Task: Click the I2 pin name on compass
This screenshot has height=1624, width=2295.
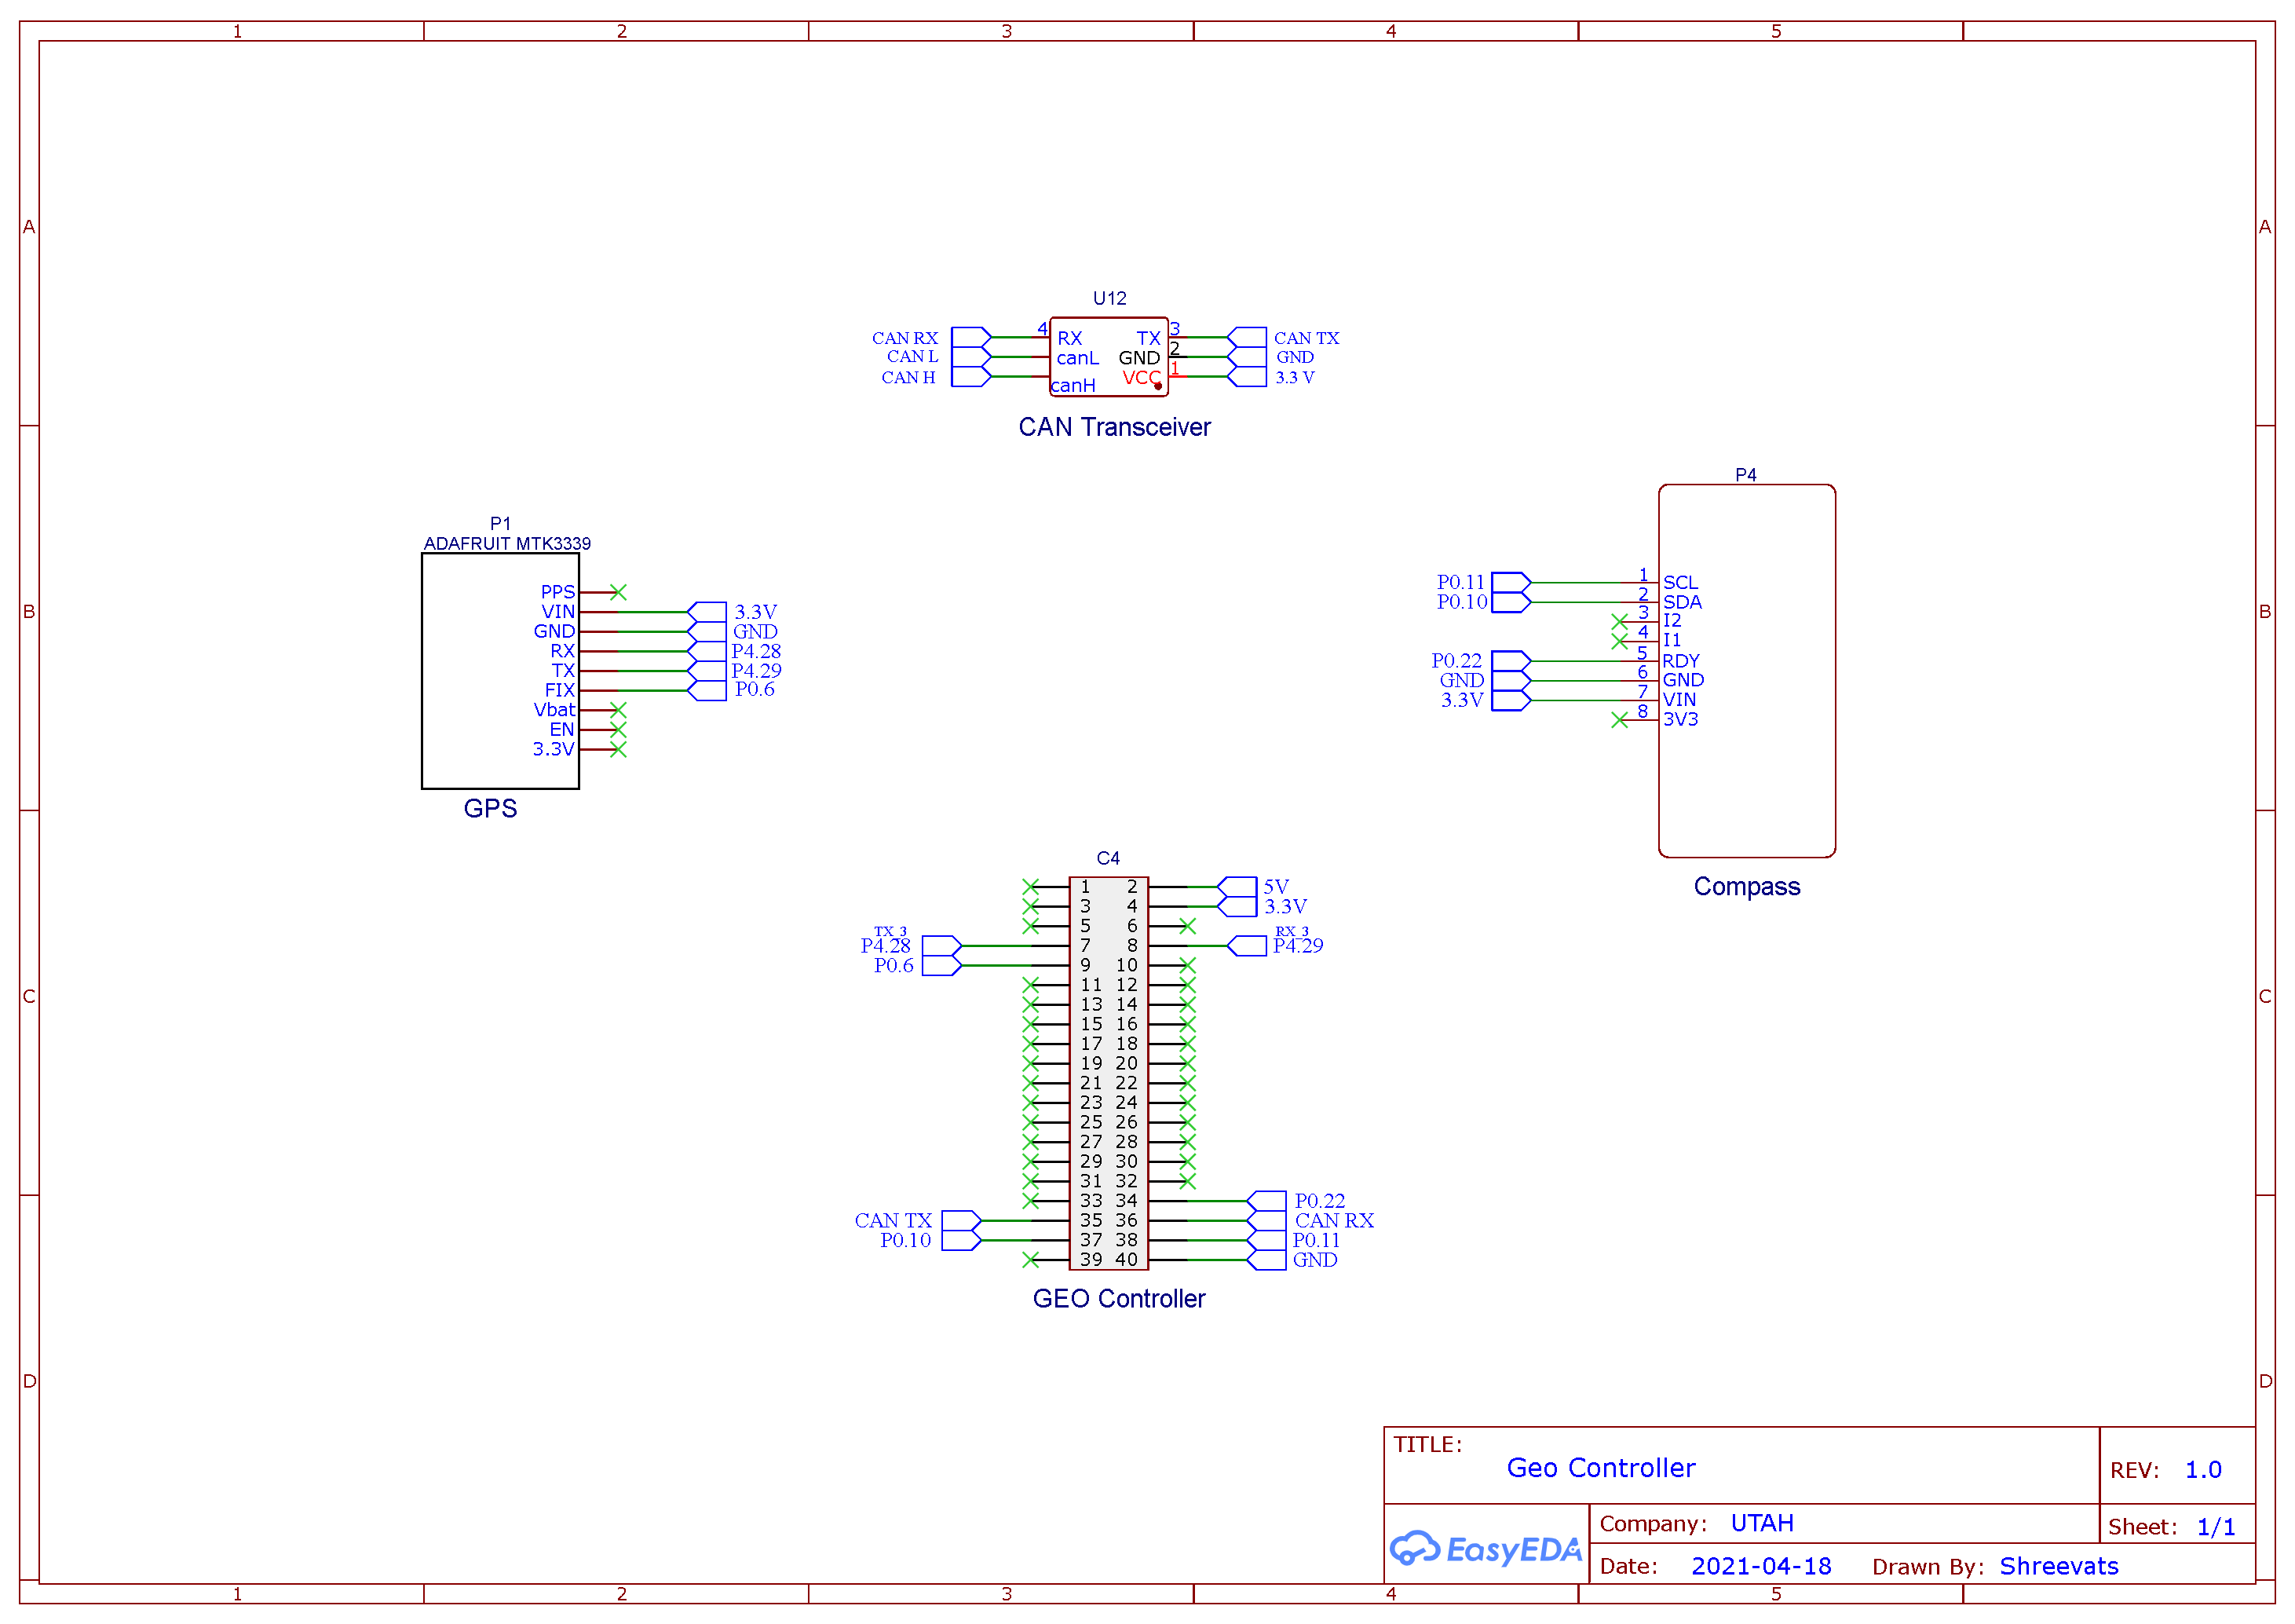Action: (1672, 620)
